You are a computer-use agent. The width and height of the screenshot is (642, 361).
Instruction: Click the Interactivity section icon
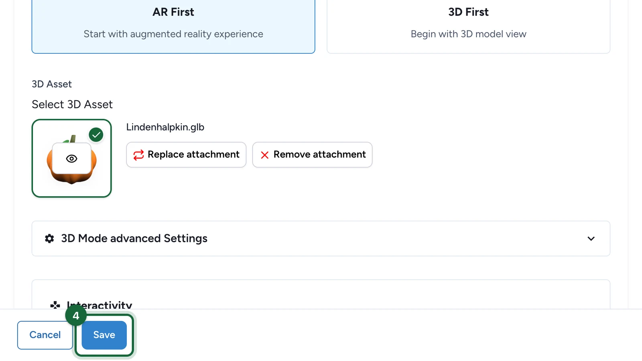tap(55, 305)
